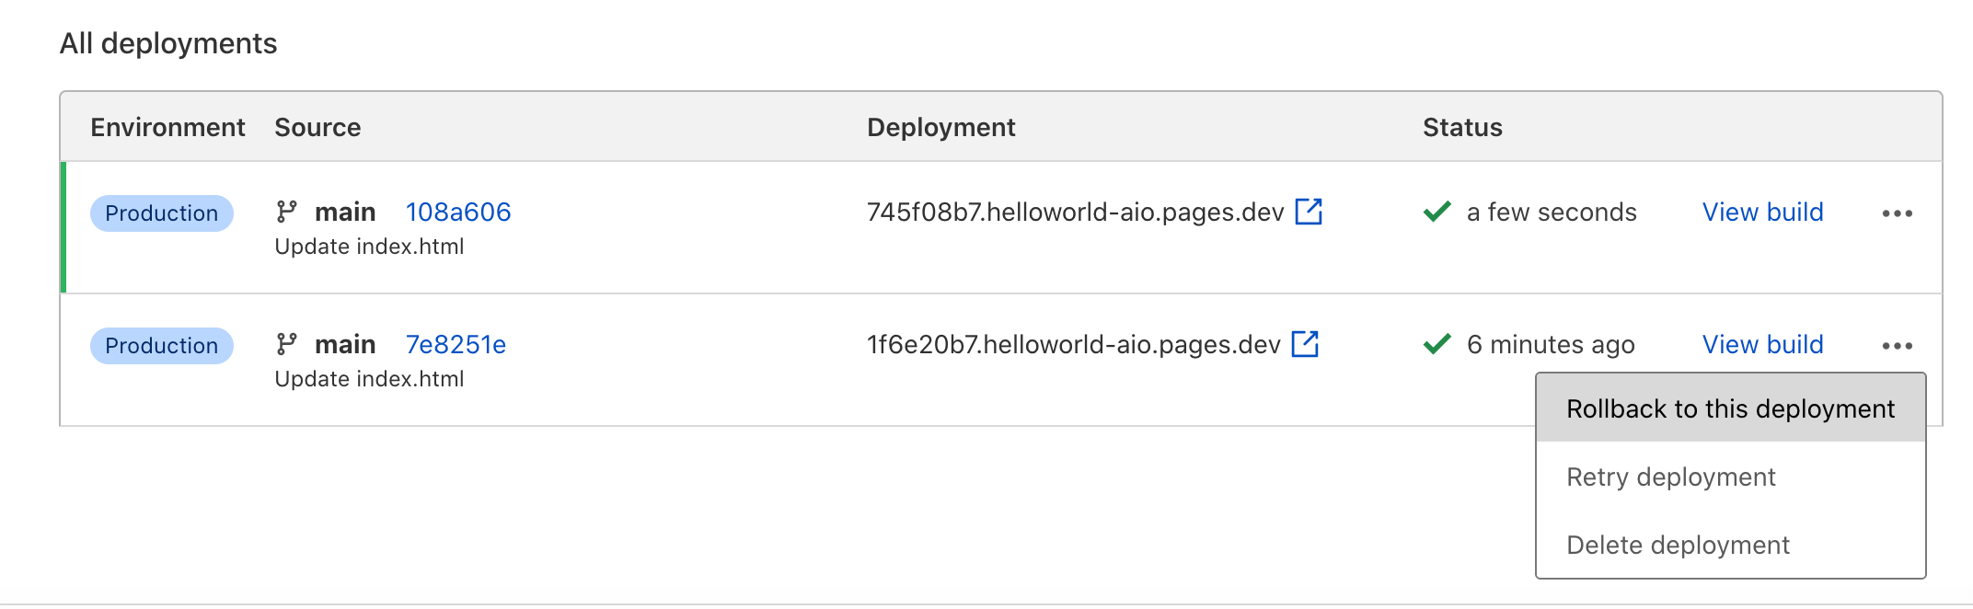Click the 745f08b7.helloworld-aio.pages.dev deployment URL
The image size is (1973, 609).
pyautogui.click(x=1074, y=213)
